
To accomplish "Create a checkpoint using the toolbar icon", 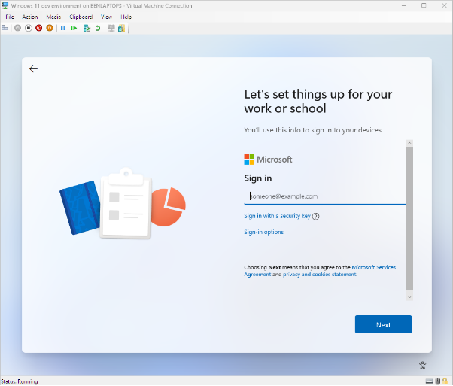I will click(87, 28).
